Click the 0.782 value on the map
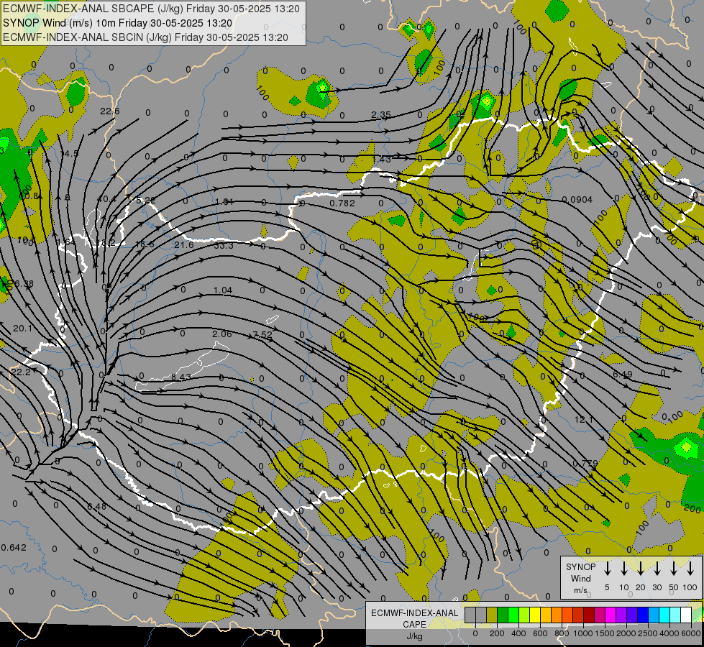This screenshot has width=704, height=647. coord(342,203)
